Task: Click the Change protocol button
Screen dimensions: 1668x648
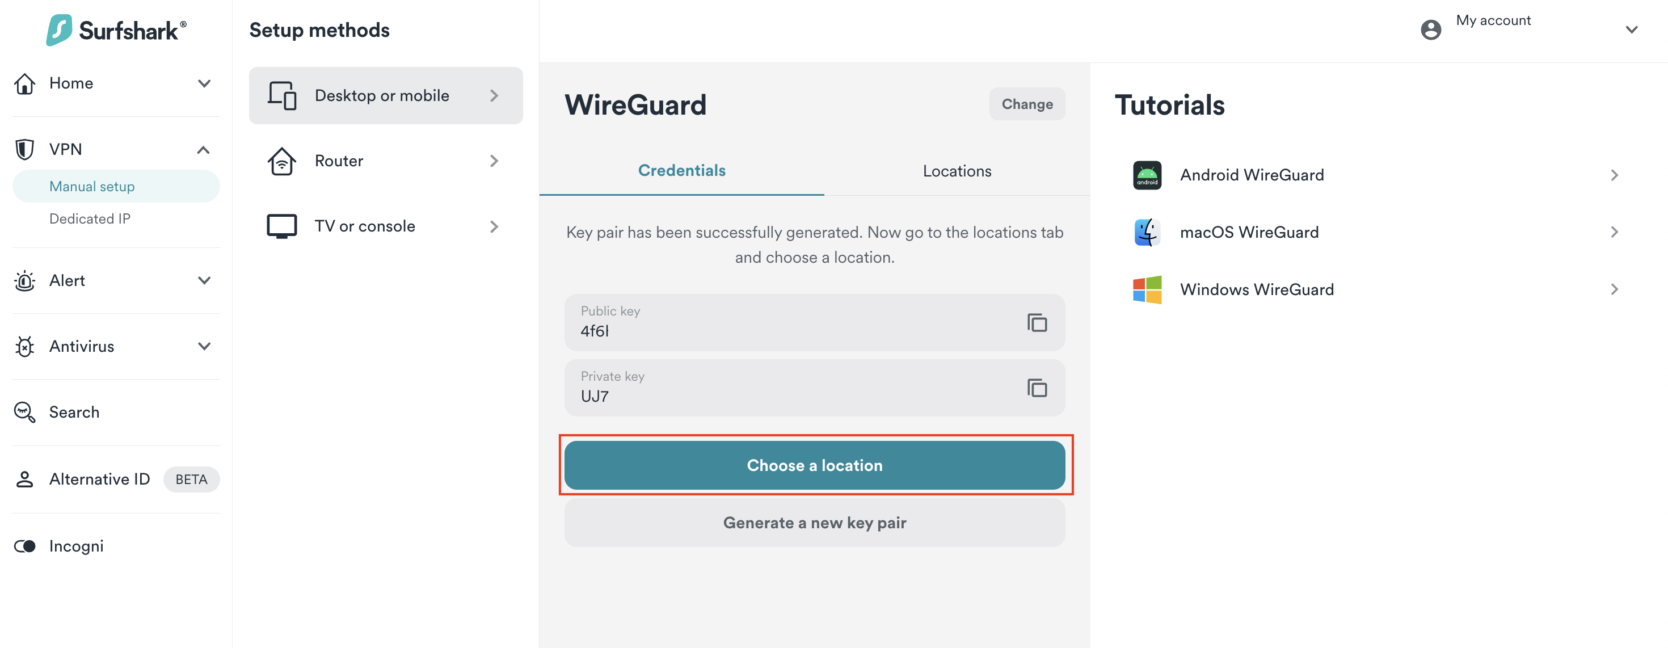Action: (x=1026, y=104)
